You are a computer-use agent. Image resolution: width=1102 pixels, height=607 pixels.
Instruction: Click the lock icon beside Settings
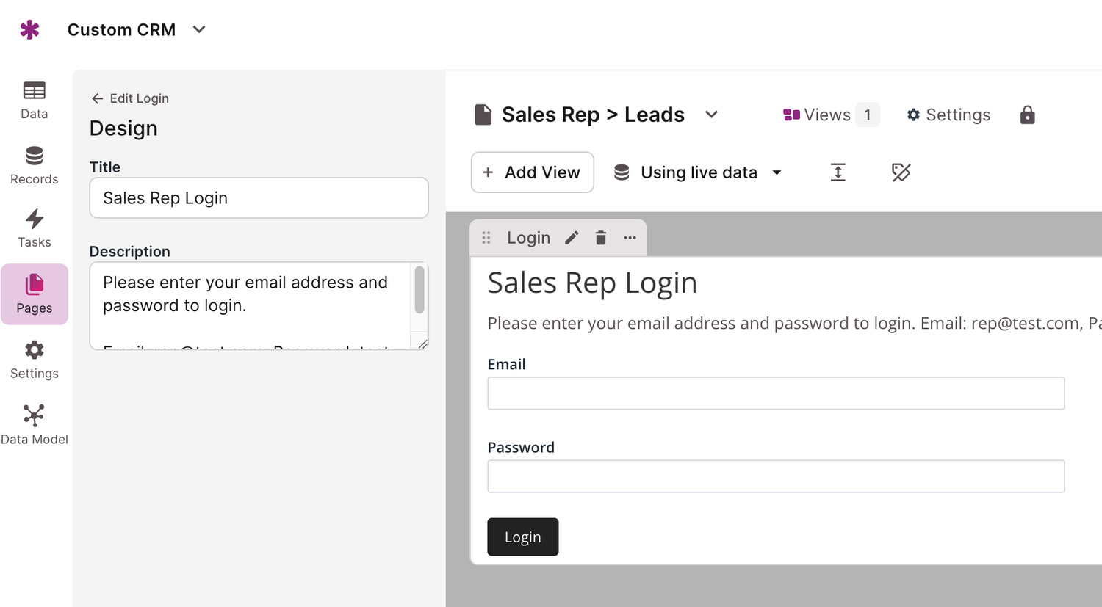click(1027, 115)
